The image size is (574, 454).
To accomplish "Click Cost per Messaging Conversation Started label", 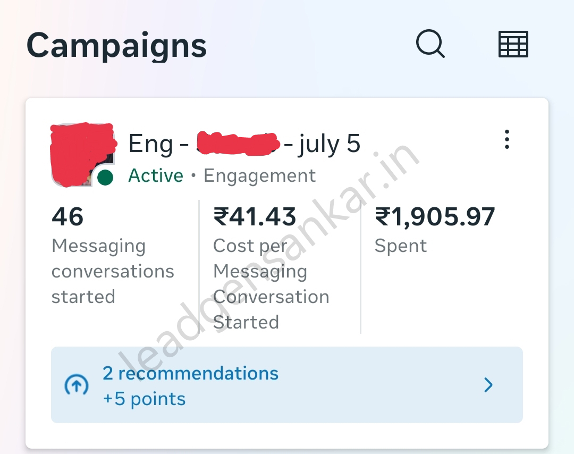I will tap(271, 284).
